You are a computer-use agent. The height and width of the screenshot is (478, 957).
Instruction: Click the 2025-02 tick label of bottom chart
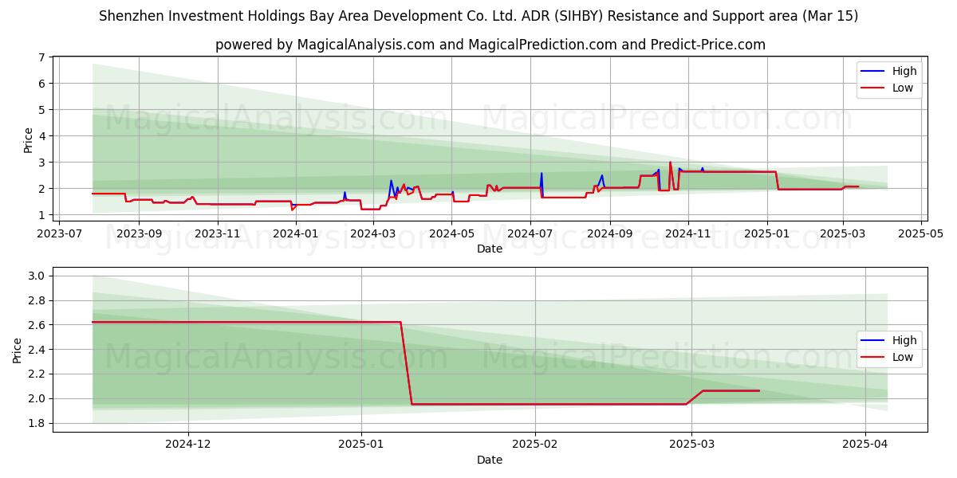(x=535, y=445)
